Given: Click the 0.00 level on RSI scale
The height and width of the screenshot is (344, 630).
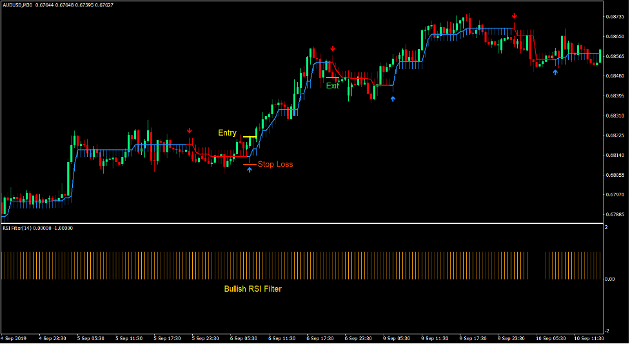Looking at the screenshot, I should tap(610, 279).
